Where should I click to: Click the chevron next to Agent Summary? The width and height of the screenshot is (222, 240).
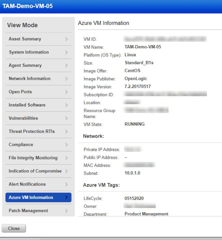(66, 65)
